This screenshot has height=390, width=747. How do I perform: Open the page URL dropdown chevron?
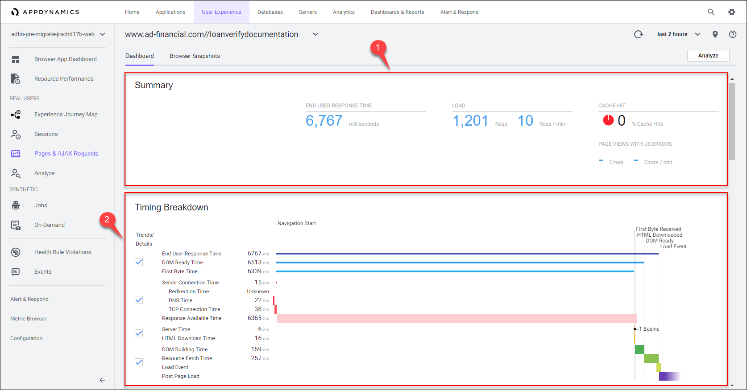click(315, 34)
